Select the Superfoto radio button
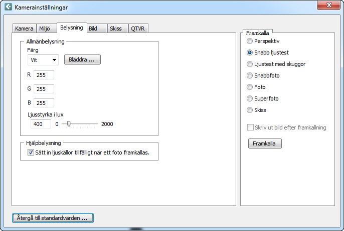 click(x=250, y=98)
